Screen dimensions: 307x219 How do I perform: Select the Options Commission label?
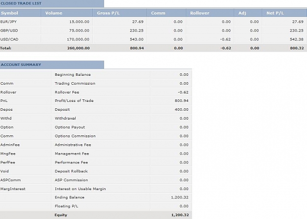click(x=75, y=136)
